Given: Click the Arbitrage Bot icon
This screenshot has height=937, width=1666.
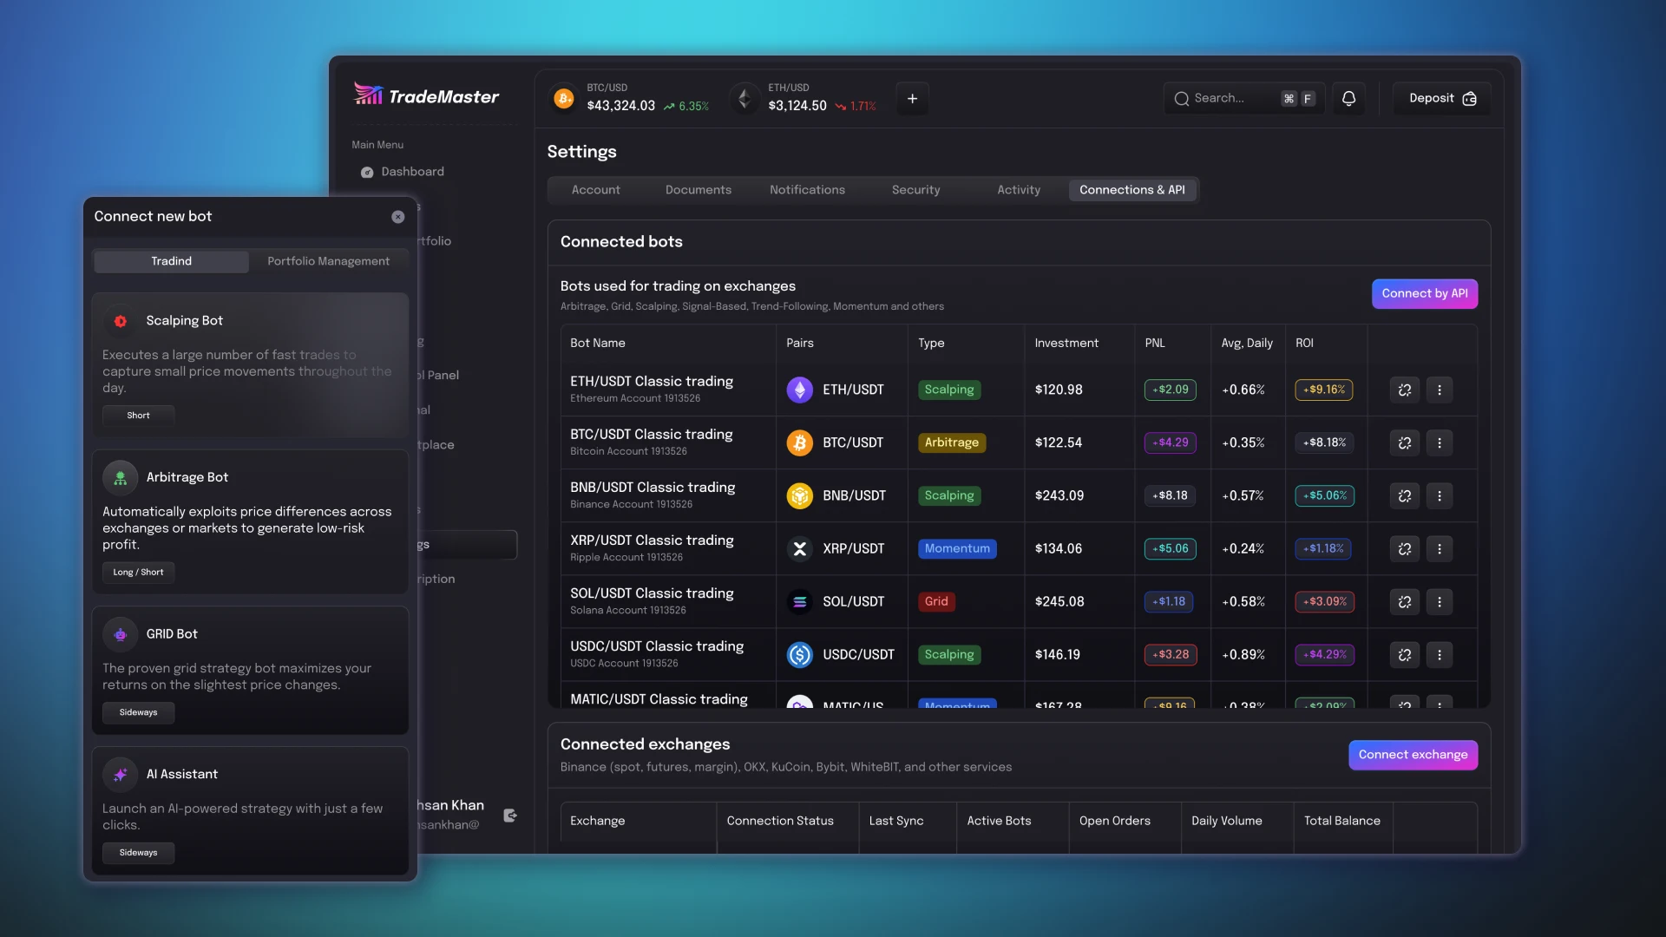Looking at the screenshot, I should point(121,478).
